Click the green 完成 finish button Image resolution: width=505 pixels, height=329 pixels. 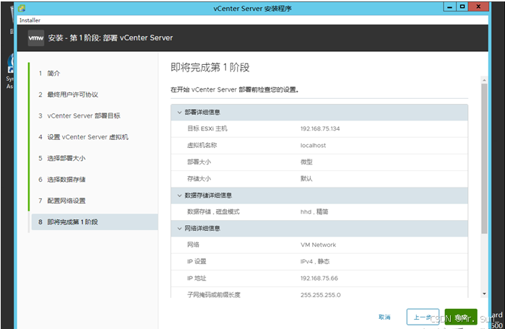[x=461, y=317]
